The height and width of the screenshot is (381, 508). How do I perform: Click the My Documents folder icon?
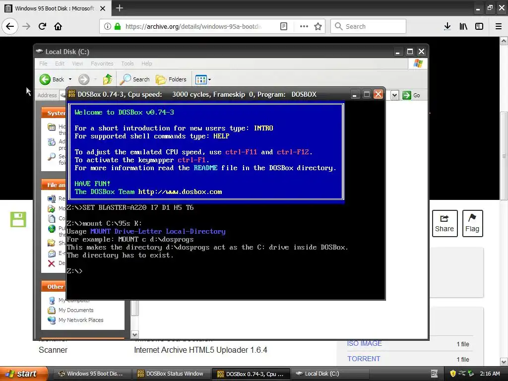click(x=52, y=310)
